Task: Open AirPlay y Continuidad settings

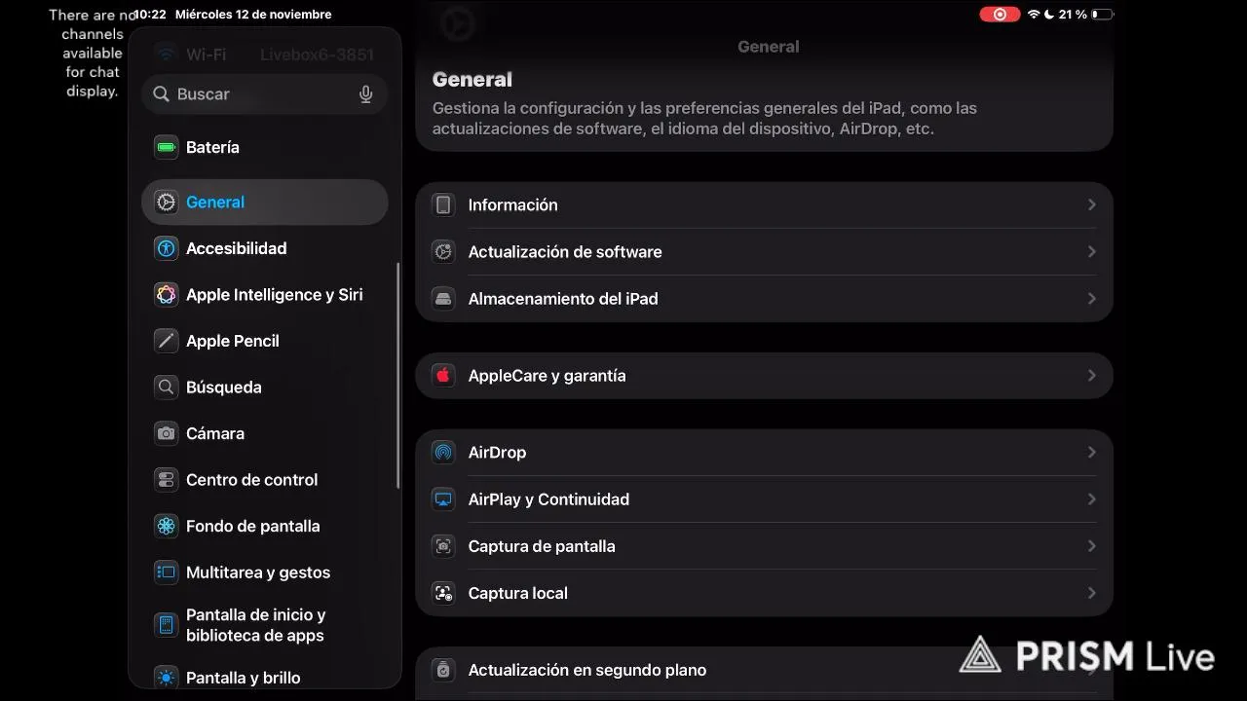Action: pyautogui.click(x=548, y=499)
